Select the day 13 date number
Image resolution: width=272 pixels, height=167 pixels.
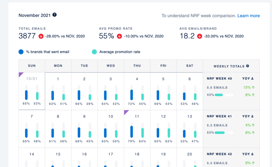(x=190, y=116)
